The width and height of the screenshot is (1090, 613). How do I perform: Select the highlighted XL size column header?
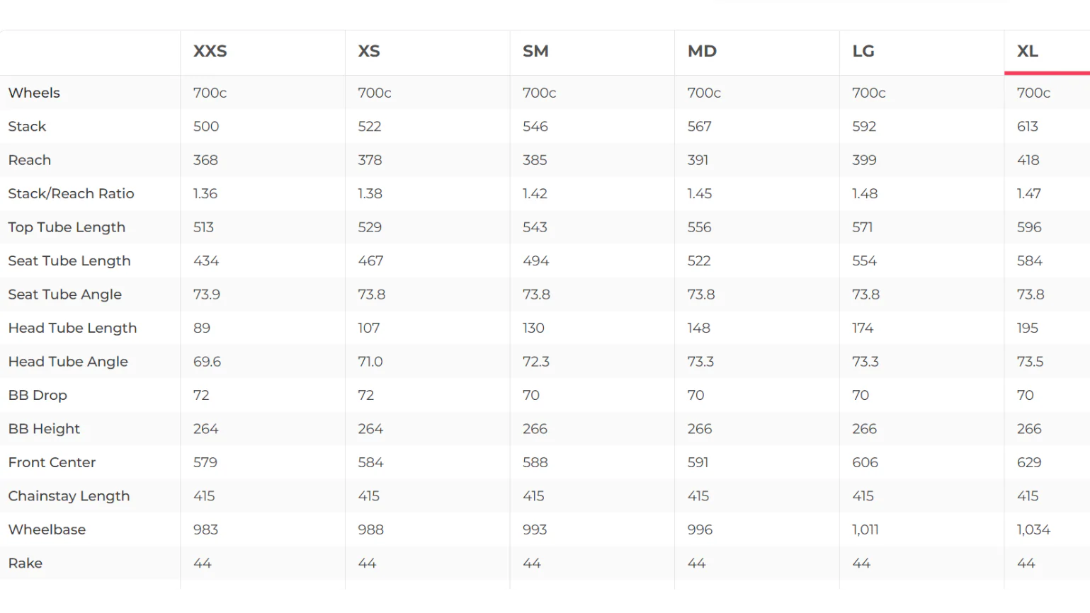coord(1028,51)
